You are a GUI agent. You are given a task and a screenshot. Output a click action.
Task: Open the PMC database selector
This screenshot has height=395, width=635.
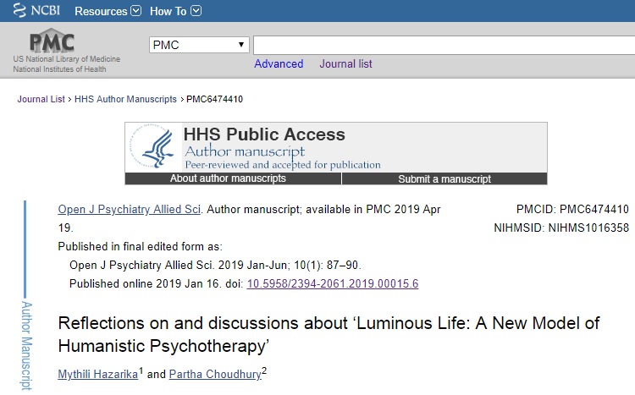(199, 45)
